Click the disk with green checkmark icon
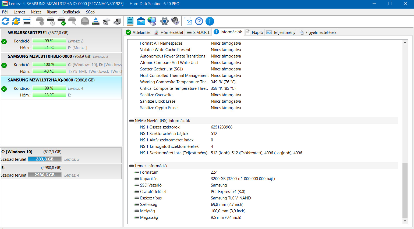414x229 pixels. 61,21
